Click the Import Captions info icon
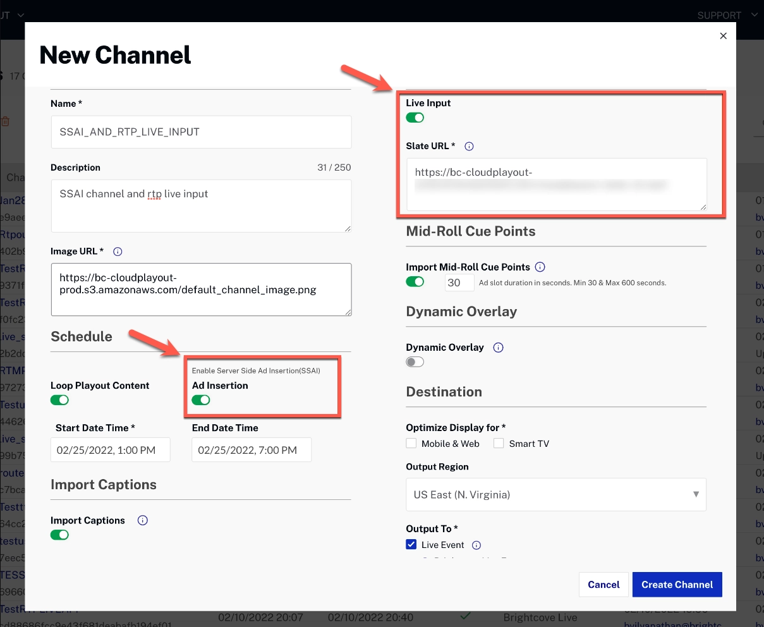 tap(143, 521)
